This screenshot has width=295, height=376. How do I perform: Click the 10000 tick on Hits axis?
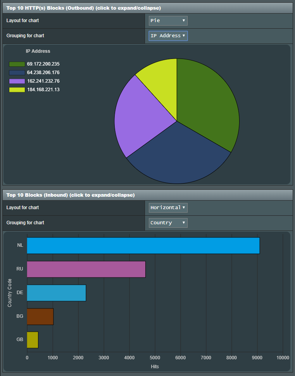pyautogui.click(x=283, y=358)
